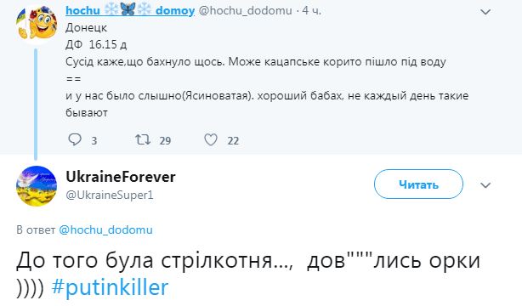The width and height of the screenshot is (522, 306).
Task: View the retweet count 29
Action: point(165,140)
